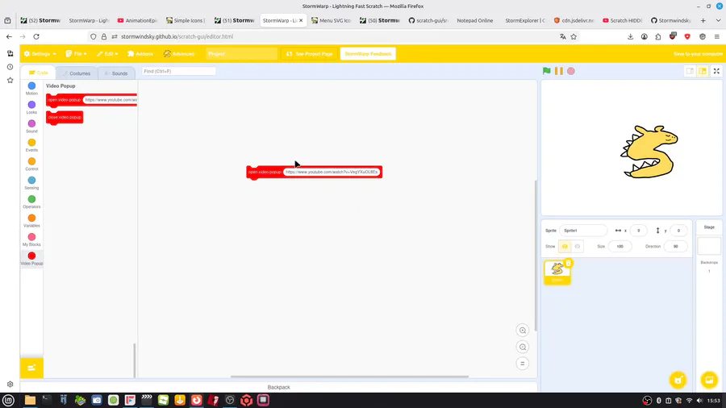List all tabs dropdown arrow

pyautogui.click(x=718, y=20)
